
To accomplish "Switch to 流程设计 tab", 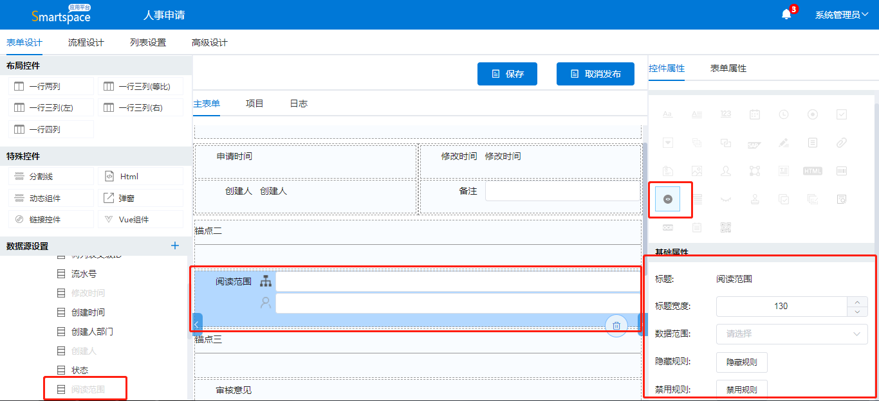I will point(86,42).
